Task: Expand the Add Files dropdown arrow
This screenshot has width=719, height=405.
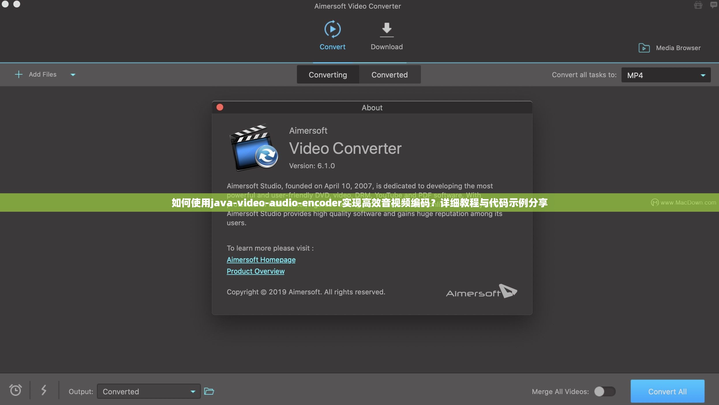Action: [73, 75]
